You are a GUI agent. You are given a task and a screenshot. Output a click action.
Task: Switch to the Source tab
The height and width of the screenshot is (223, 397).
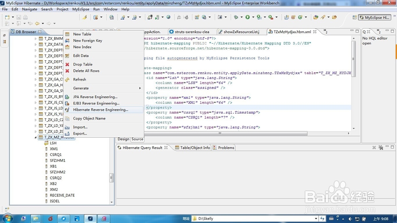coord(137,139)
